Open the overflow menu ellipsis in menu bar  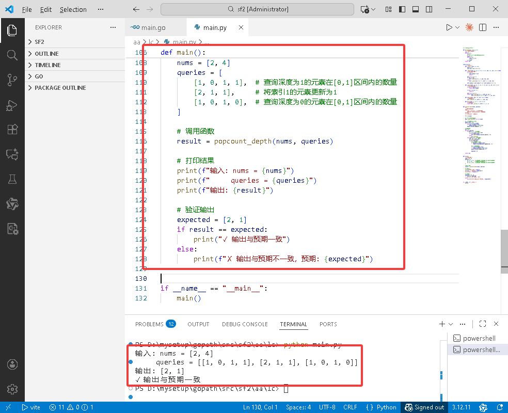(x=101, y=9)
